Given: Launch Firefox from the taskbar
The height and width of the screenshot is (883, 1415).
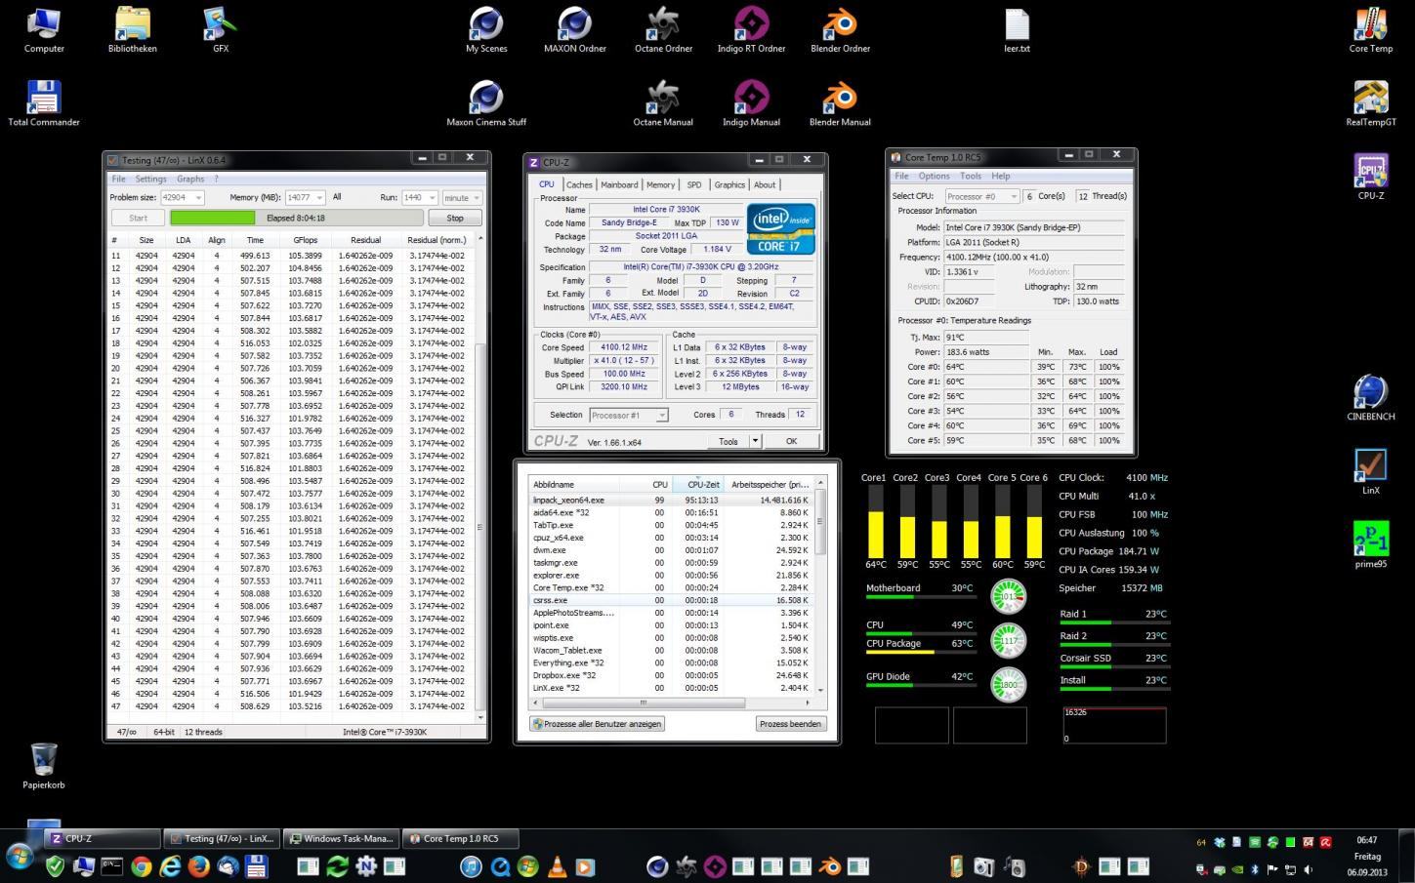Looking at the screenshot, I should tap(198, 865).
